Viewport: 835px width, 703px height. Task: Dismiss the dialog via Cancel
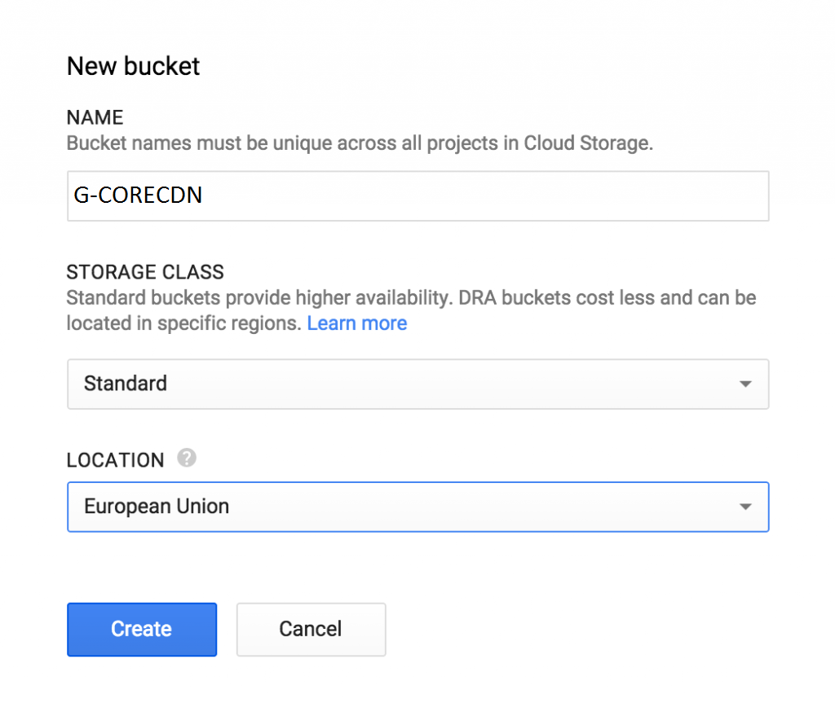[x=311, y=629]
